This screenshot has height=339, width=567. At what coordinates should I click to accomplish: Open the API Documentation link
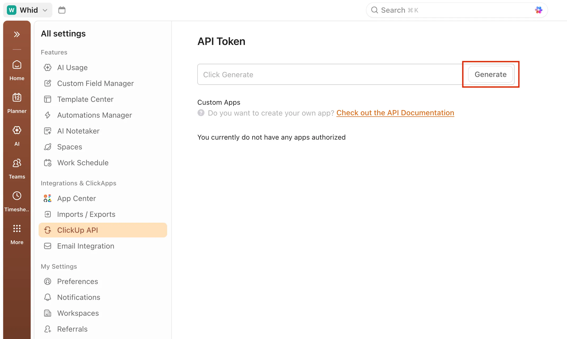pos(395,113)
